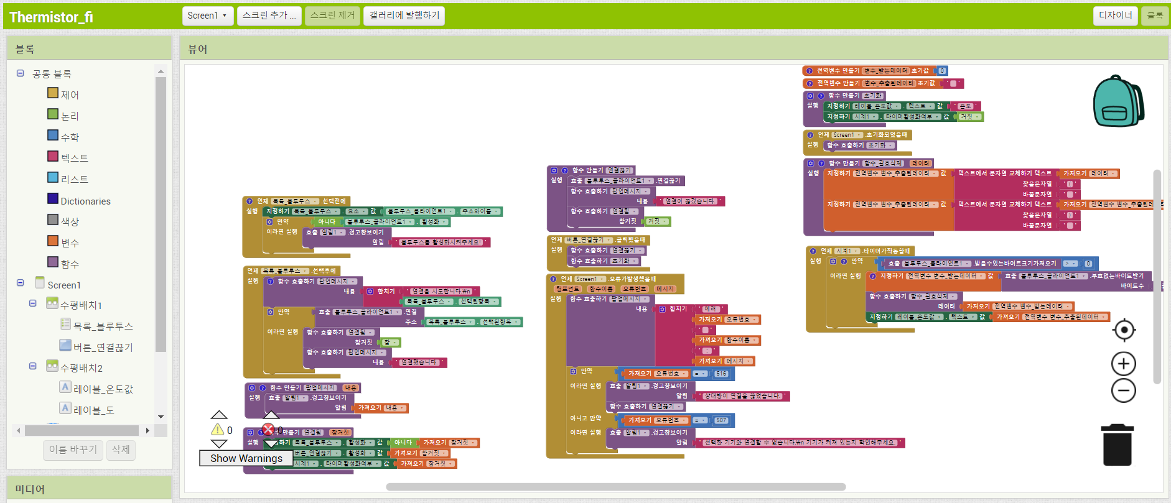Click the 스크린 제거 button

tap(332, 16)
